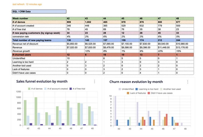Select the 'Unidentified' row label in table
The image size is (203, 137).
(x=39, y=58)
